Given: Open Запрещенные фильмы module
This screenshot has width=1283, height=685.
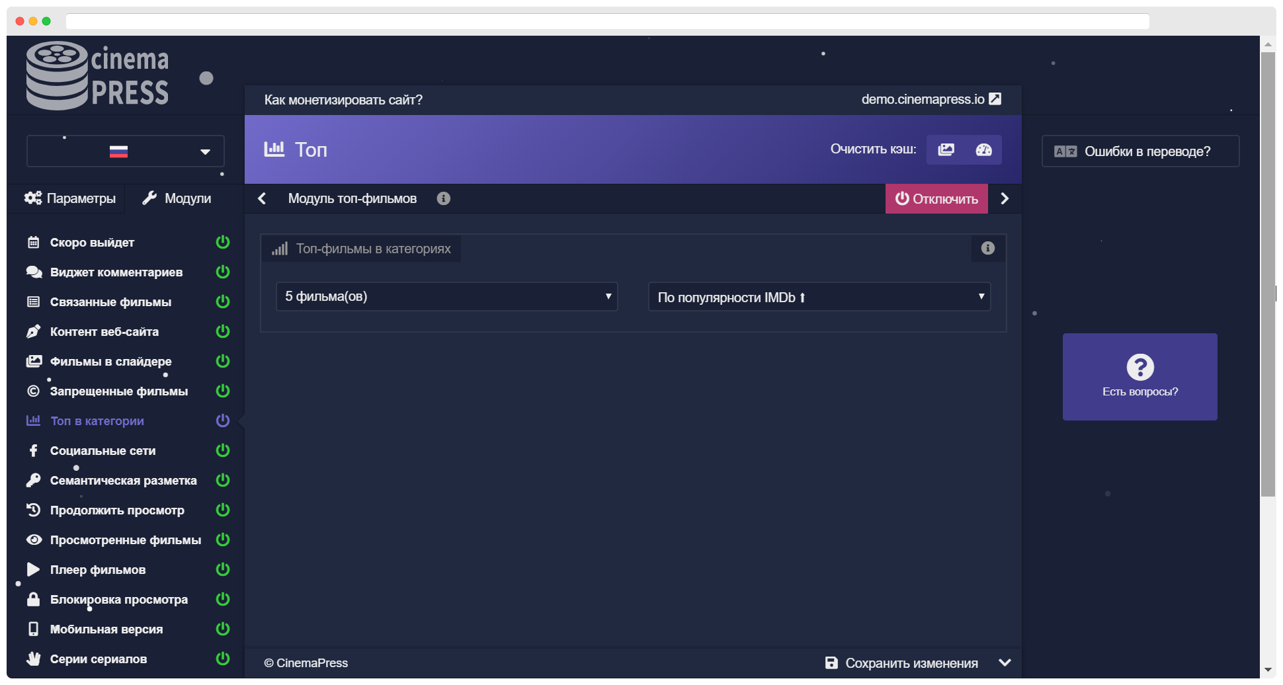Looking at the screenshot, I should coord(119,391).
